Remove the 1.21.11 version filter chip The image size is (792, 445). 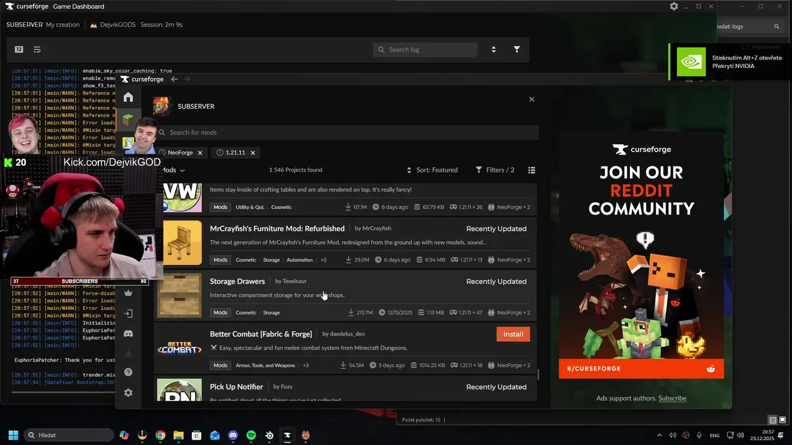(252, 153)
